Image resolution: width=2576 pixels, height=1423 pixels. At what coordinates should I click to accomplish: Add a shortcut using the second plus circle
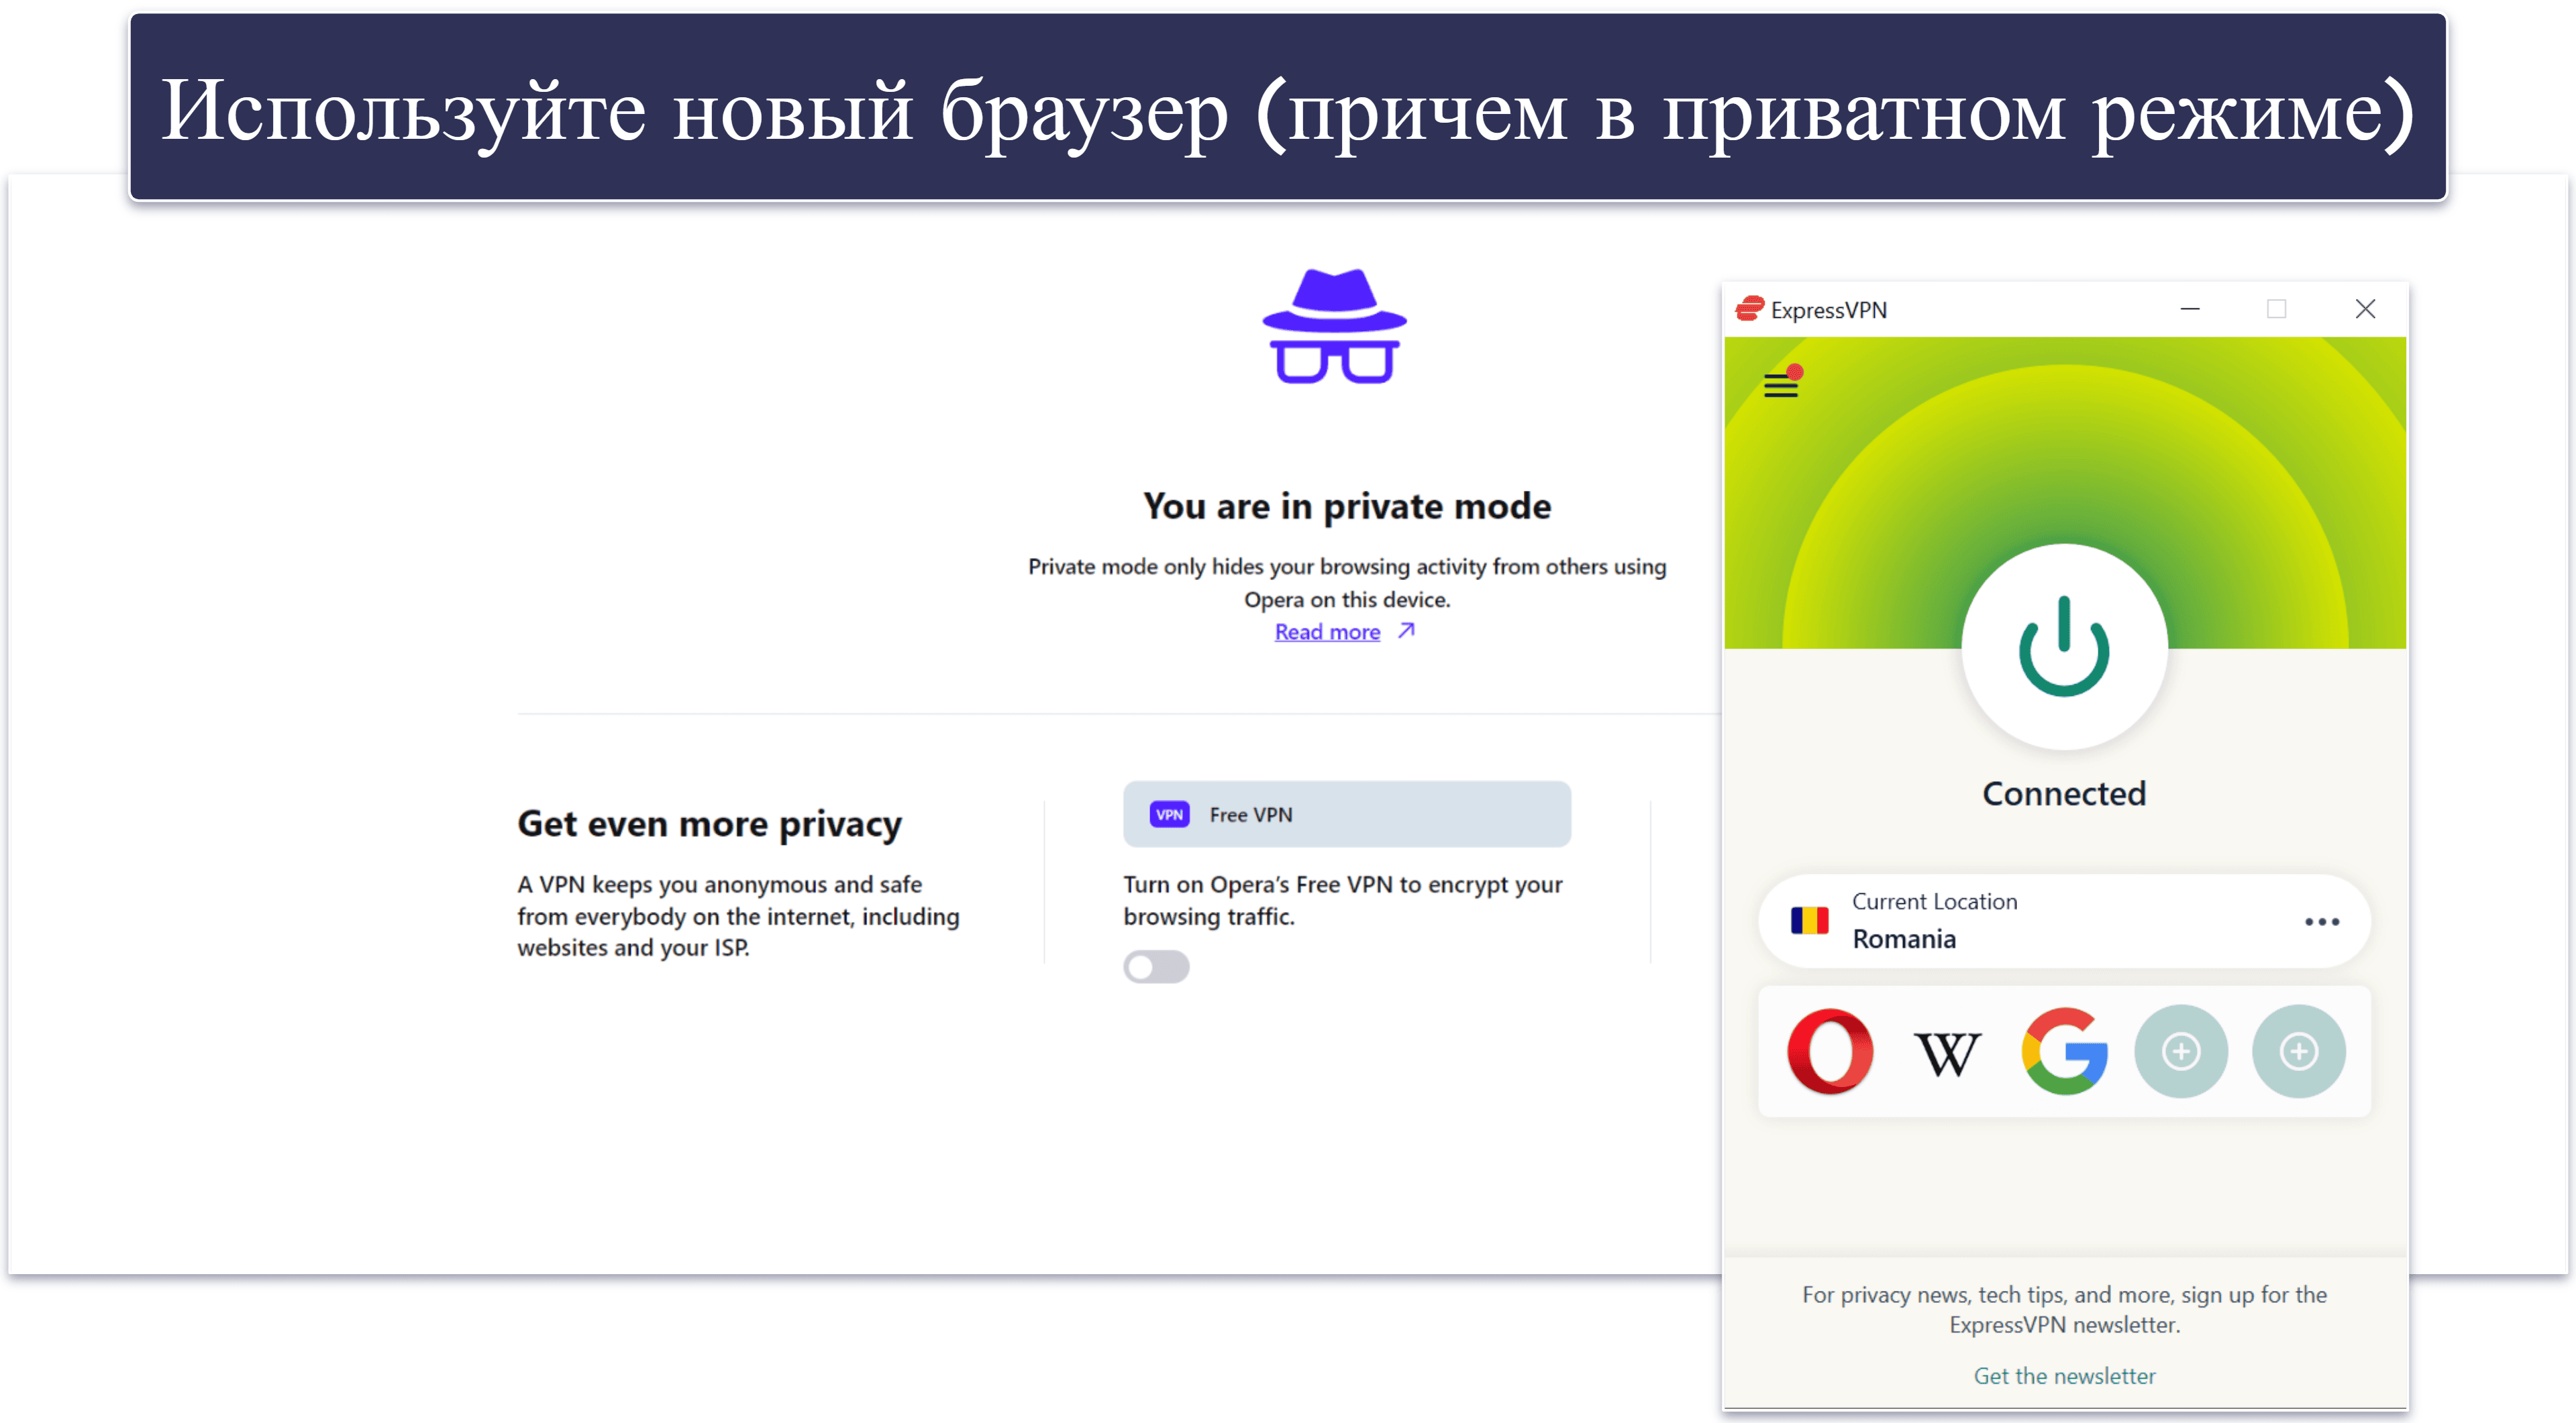coord(2299,1051)
